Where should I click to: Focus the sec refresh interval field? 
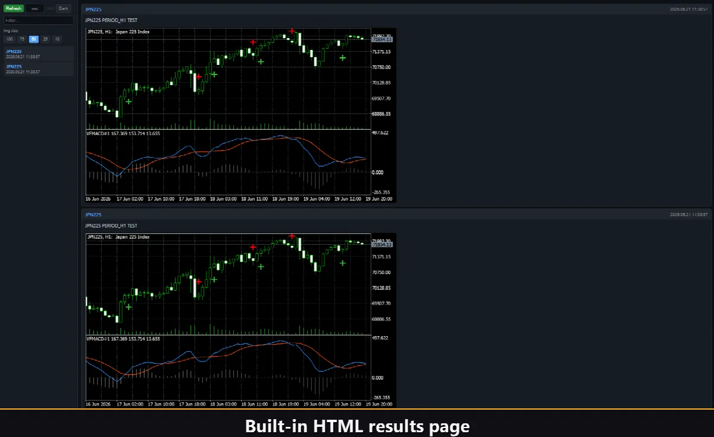35,8
